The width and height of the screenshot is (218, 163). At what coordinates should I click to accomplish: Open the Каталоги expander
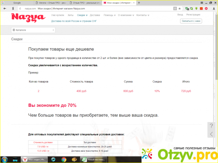[33, 30]
